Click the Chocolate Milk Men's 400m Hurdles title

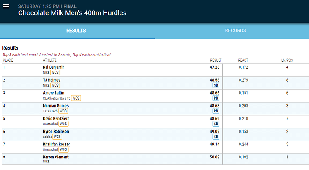click(x=72, y=13)
